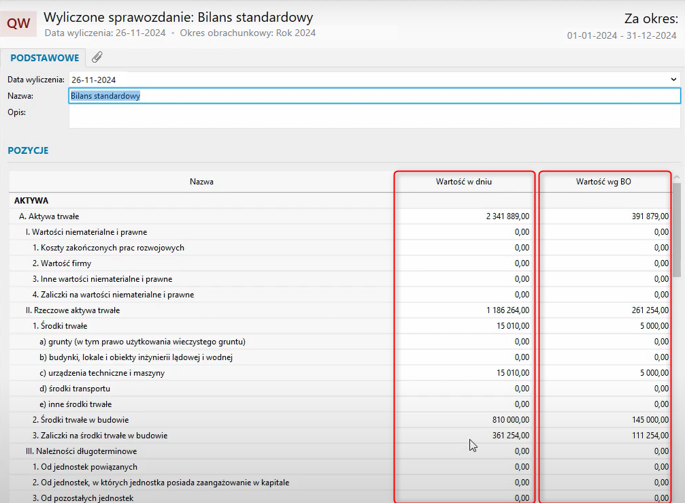The height and width of the screenshot is (503, 685).
Task: Select c) urządzenia techniczne i maszyny row
Action: click(x=340, y=373)
